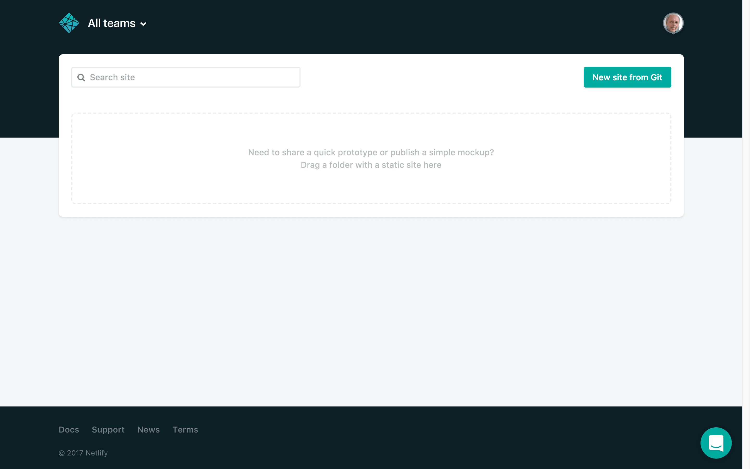Focus the Search site input field

(x=192, y=77)
